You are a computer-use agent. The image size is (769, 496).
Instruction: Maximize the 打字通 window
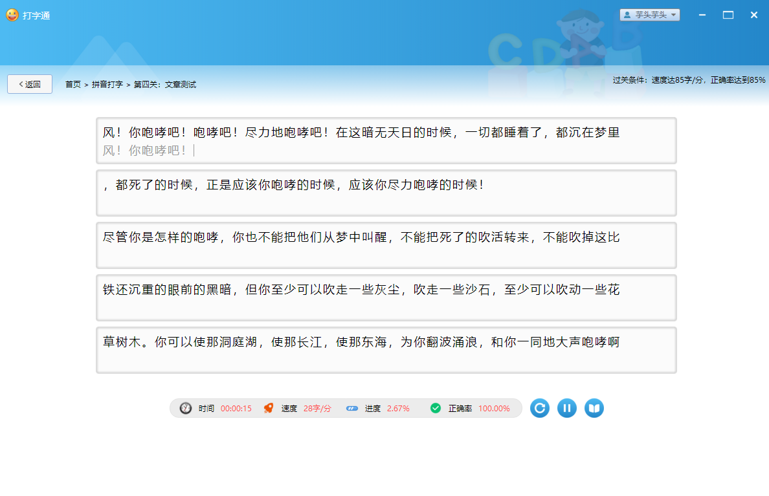[x=728, y=15]
